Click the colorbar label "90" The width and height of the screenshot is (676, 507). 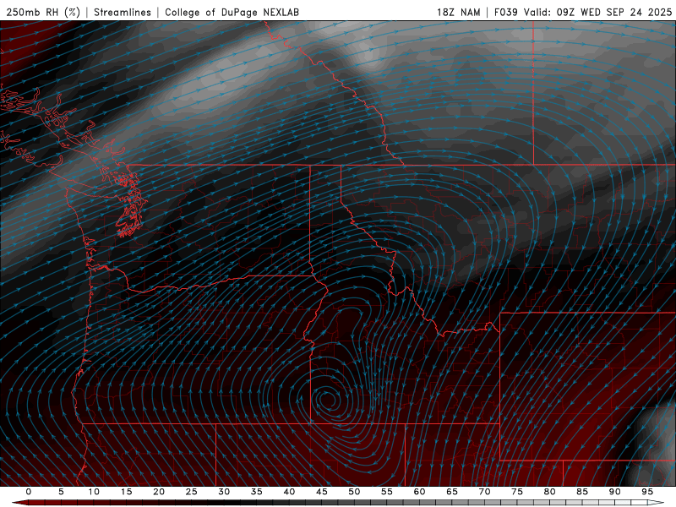point(615,492)
